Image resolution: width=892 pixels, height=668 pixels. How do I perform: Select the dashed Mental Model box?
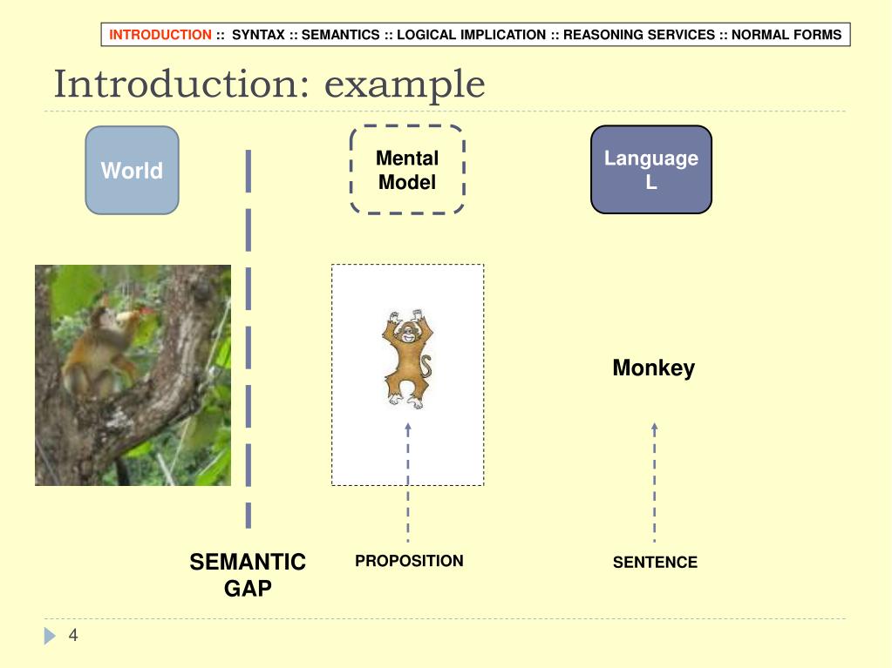(x=407, y=170)
